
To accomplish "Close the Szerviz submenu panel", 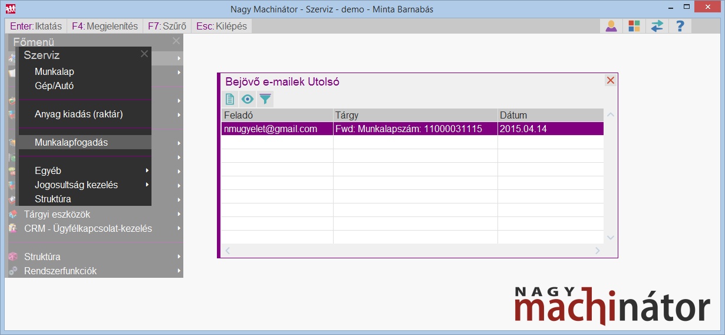I will 144,54.
